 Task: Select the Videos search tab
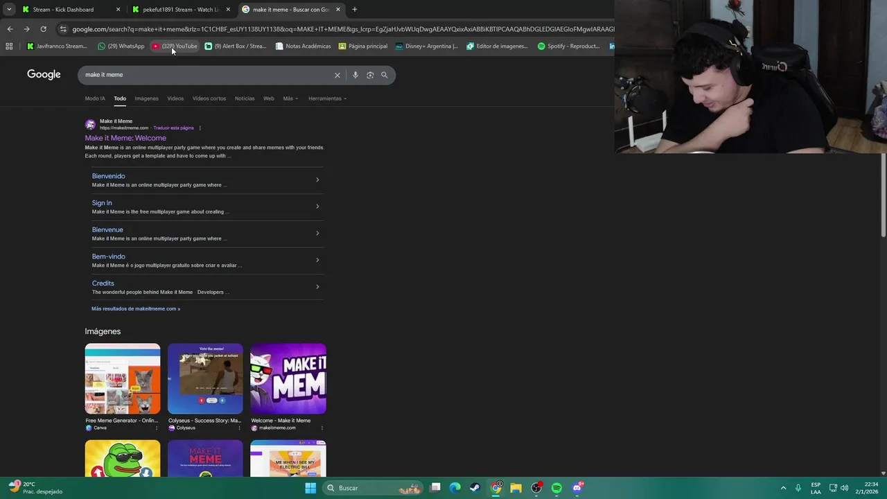pos(175,98)
